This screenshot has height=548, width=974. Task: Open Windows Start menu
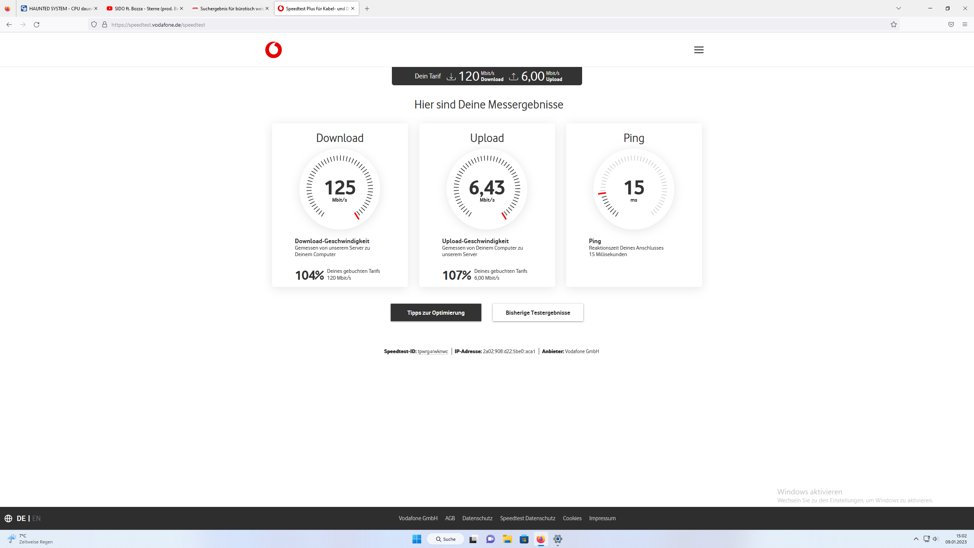[417, 539]
